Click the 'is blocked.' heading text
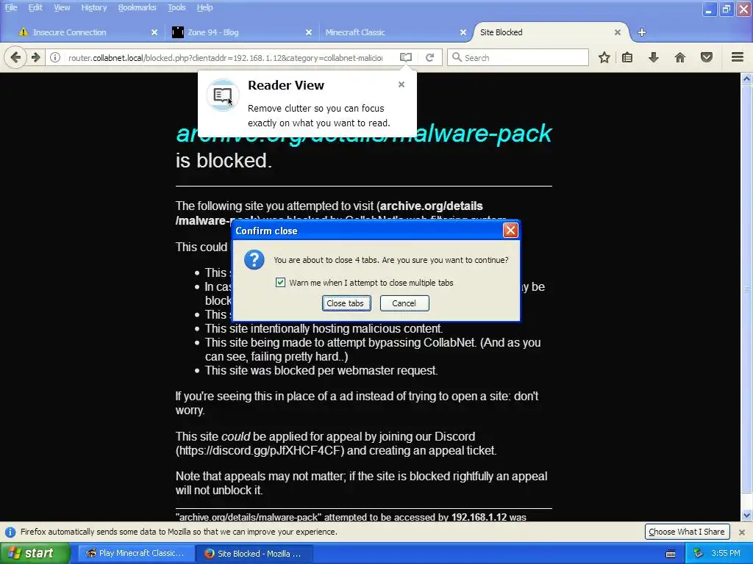This screenshot has height=564, width=753. tap(224, 161)
